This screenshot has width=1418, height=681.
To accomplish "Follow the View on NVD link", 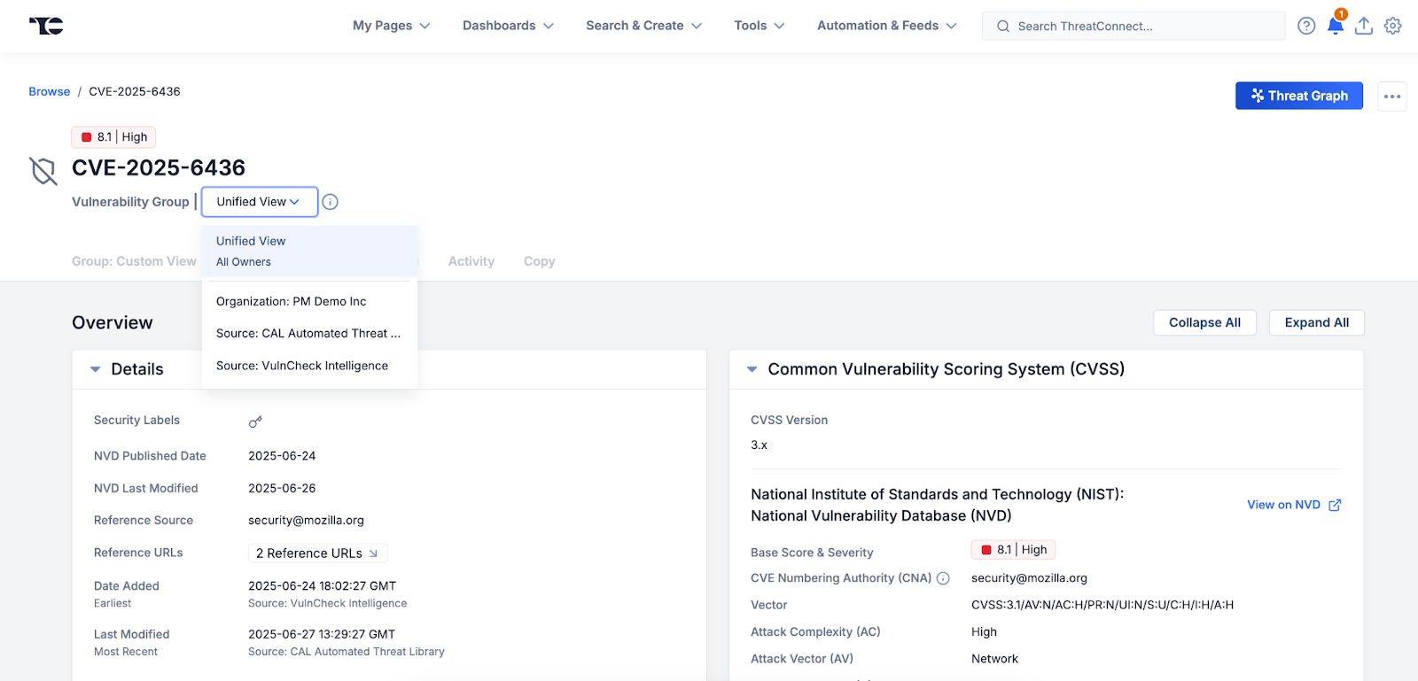I will (x=1293, y=505).
